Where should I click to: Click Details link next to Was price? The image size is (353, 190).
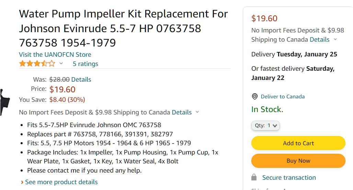click(x=81, y=80)
